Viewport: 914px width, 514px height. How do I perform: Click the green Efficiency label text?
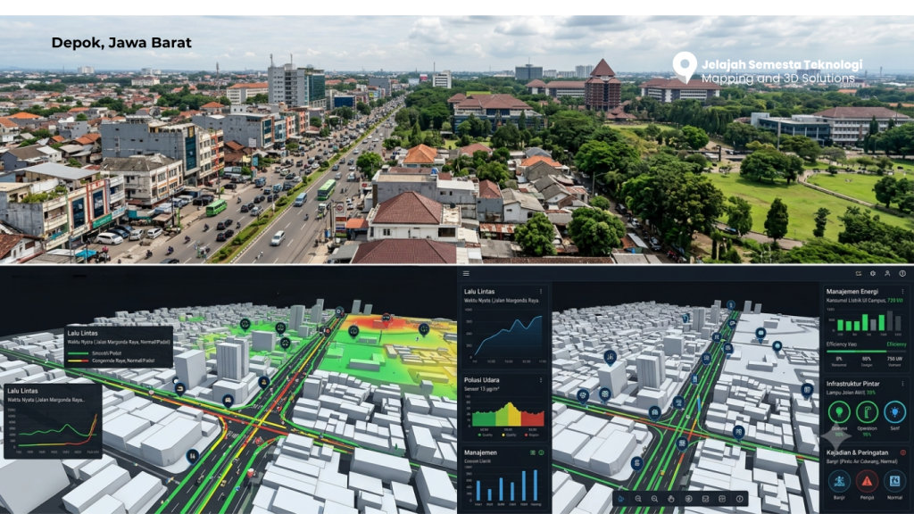896,344
